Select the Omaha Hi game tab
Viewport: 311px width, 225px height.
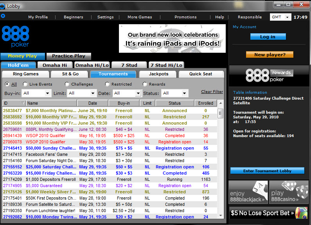pyautogui.click(x=55, y=65)
